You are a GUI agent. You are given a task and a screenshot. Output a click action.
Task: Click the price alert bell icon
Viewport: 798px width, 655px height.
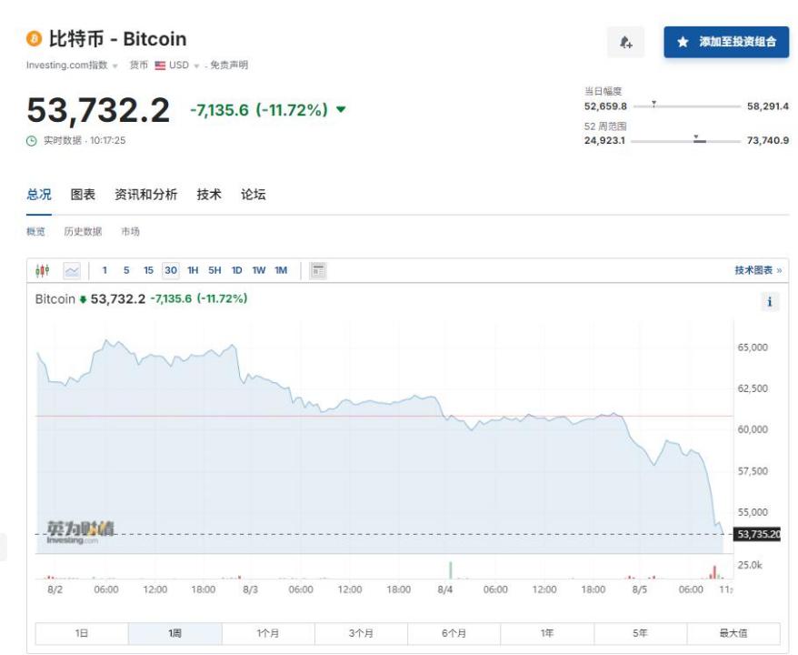click(625, 42)
